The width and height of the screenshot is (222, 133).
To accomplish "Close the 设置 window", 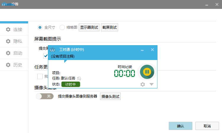I will point(217,4).
